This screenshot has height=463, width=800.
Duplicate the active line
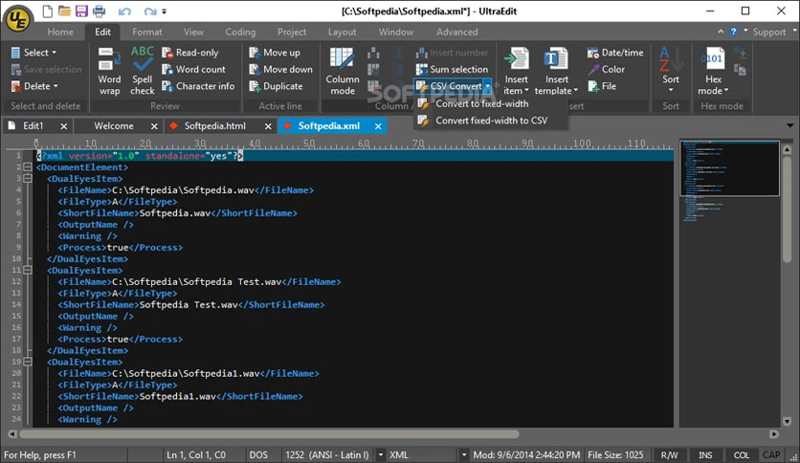pos(276,86)
